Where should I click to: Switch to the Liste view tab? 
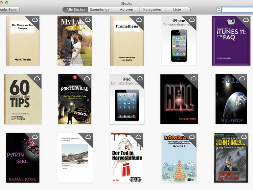pos(177,10)
